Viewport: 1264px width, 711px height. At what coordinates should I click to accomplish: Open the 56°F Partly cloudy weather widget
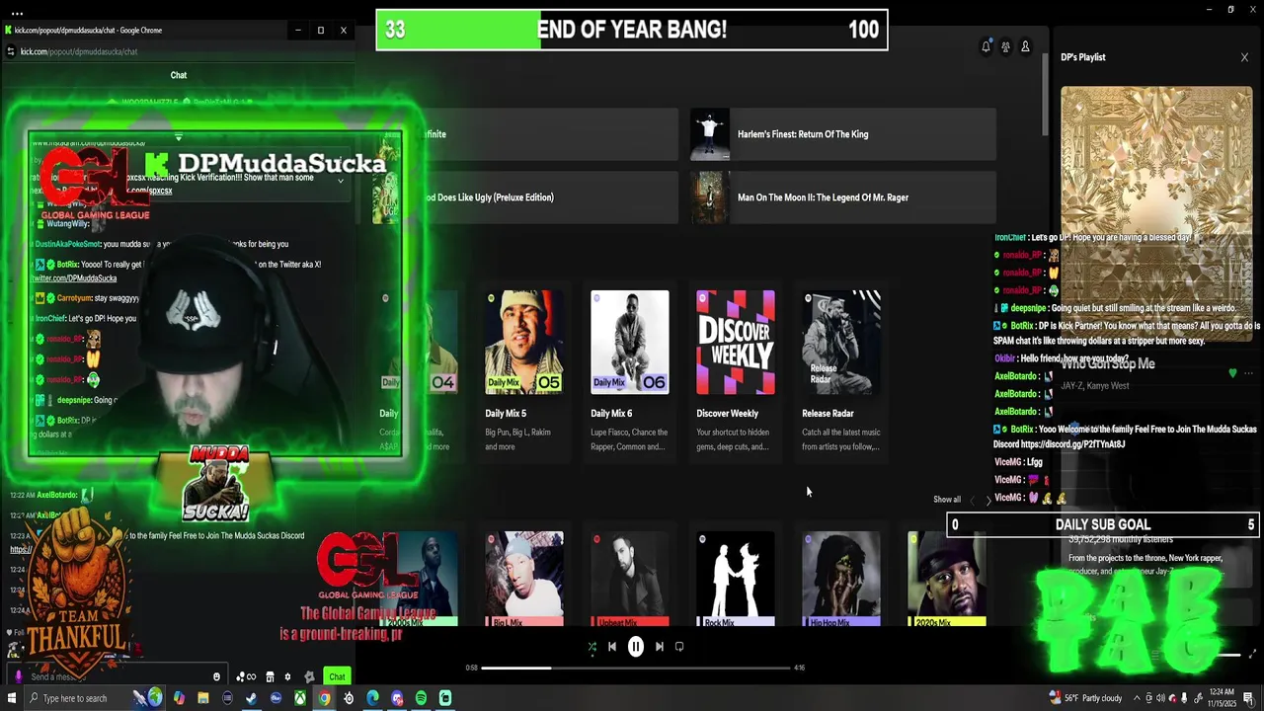click(1086, 698)
